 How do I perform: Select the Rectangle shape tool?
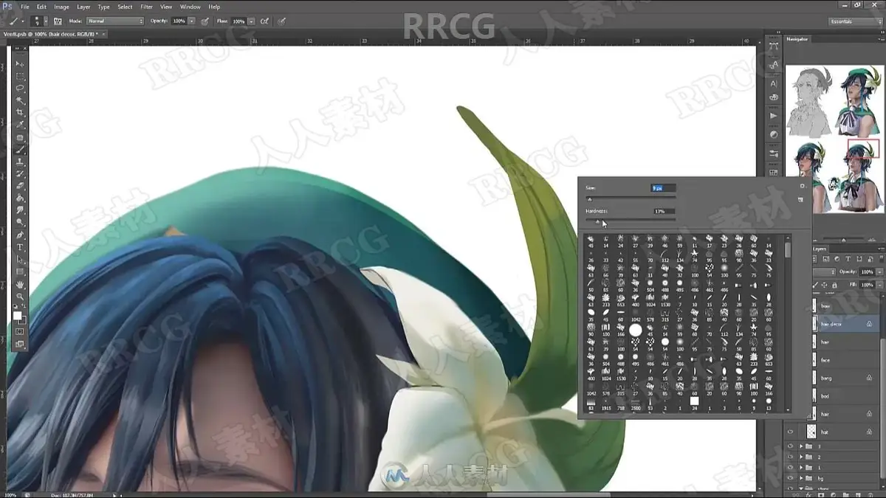pos(20,271)
